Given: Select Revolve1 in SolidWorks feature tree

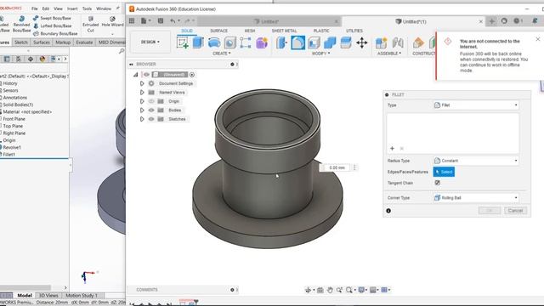Looking at the screenshot, I should 12,147.
